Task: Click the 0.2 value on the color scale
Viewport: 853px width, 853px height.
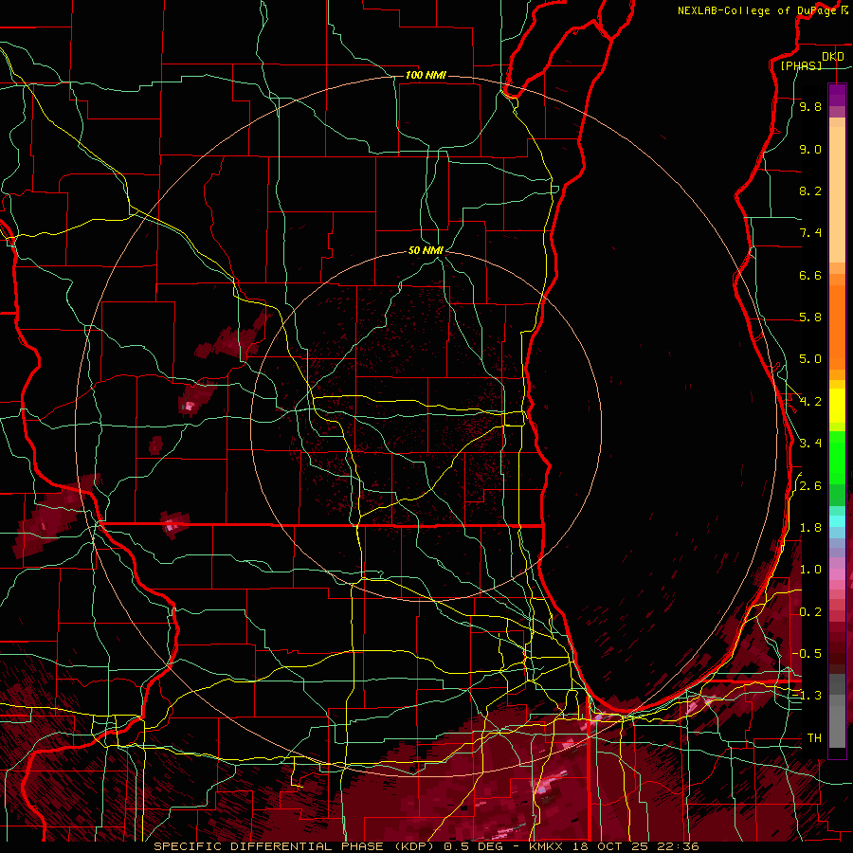Action: (x=810, y=612)
